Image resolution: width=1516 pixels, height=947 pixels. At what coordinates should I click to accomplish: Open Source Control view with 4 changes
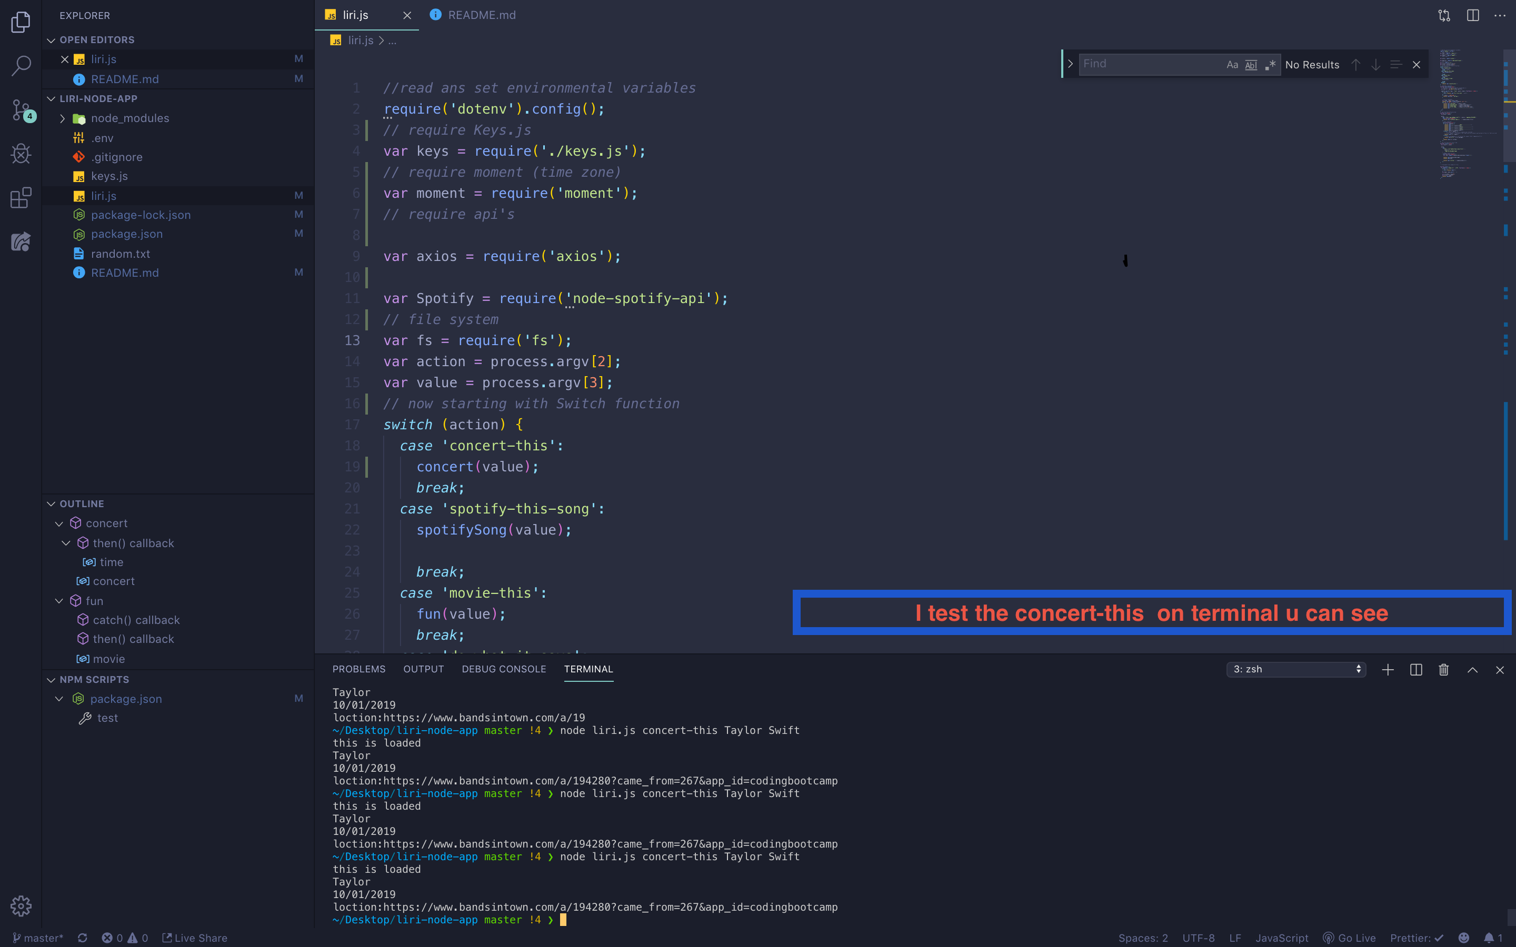point(21,109)
